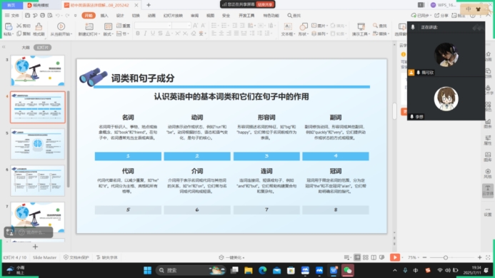Open the Insert (插入) ribbon tab
495x278 pixels.
[104, 16]
